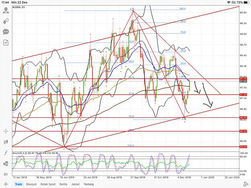Screen dimensions: 251x188
Task: Tap the 17.44 clock in status bar
Action: (5, 2)
